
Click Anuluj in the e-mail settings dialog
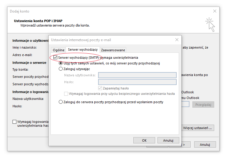pos(168,140)
